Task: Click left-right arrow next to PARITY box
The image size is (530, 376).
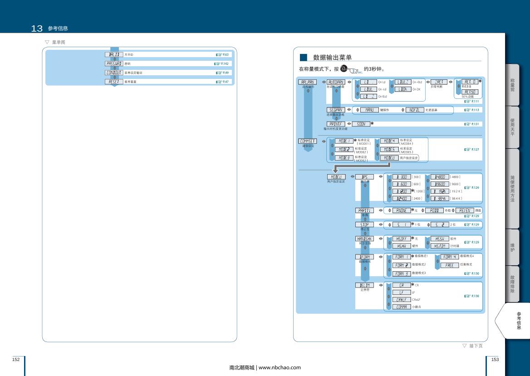Action: click(x=380, y=210)
